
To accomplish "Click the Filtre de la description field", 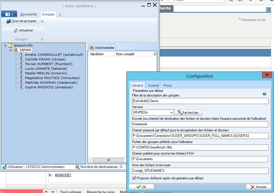I will pos(200,101).
